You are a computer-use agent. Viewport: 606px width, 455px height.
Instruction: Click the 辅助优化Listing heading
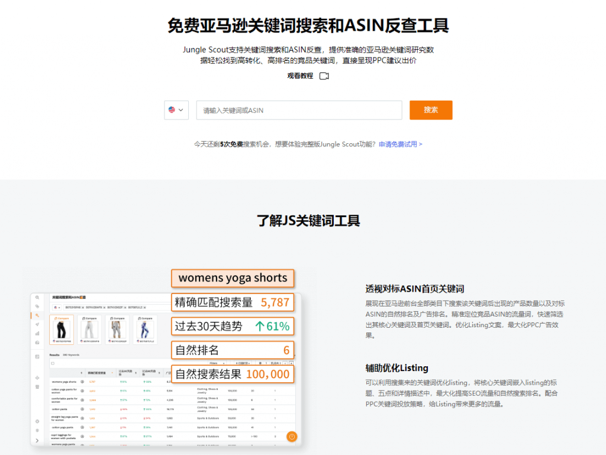tap(397, 368)
